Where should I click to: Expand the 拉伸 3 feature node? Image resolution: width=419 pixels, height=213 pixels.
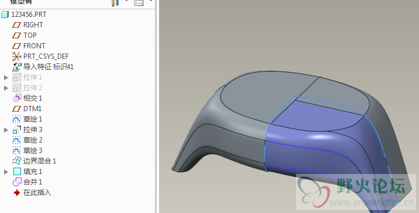pos(6,130)
